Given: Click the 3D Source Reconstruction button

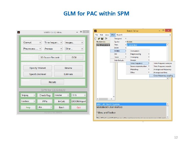Looking at the screenshot, I should [50, 57].
